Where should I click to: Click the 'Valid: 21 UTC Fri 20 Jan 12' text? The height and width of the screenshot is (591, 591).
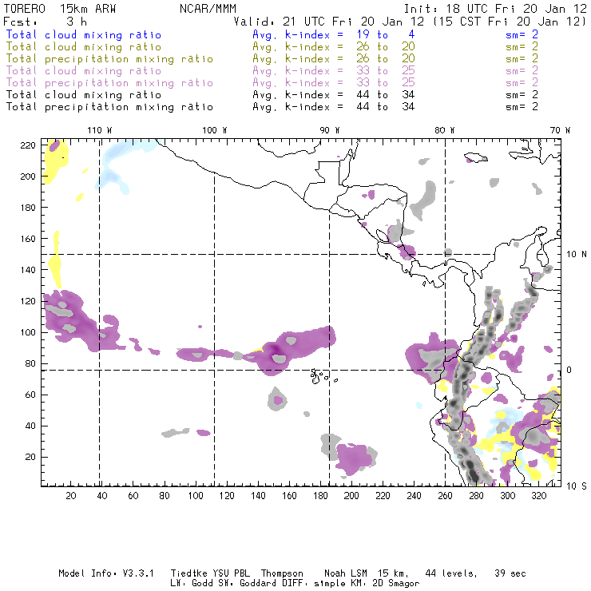click(329, 22)
